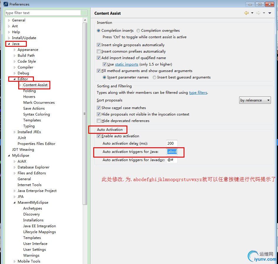Click the back navigation arrow icon
Viewport: 278px width, 264px height.
pos(247,13)
